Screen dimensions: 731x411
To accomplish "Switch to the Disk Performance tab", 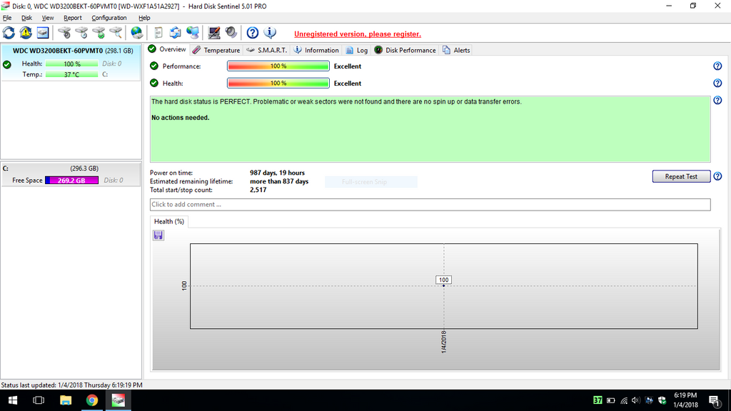I will (x=405, y=51).
